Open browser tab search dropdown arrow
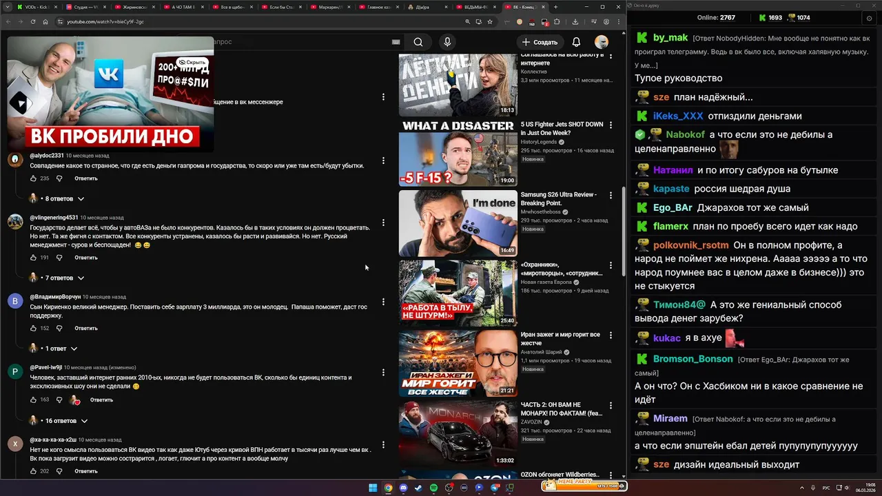The height and width of the screenshot is (496, 882). click(x=8, y=7)
